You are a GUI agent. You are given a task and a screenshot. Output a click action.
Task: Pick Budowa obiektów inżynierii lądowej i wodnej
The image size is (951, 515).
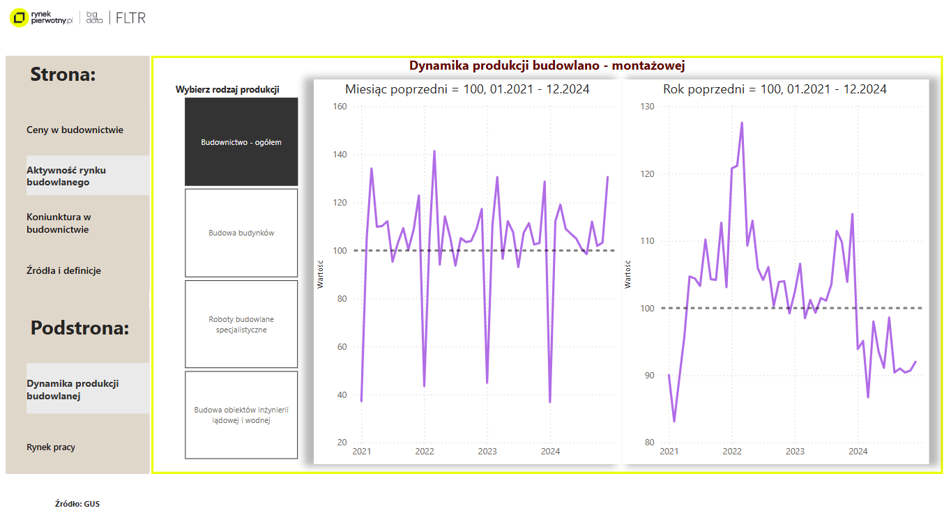point(241,415)
